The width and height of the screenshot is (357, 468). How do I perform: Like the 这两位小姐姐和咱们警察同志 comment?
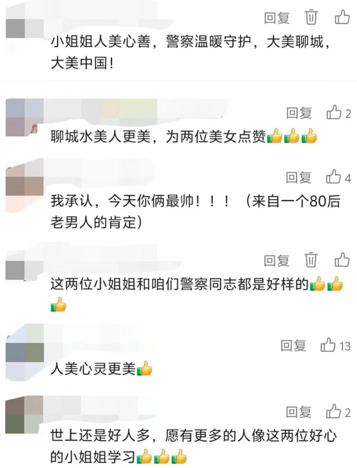[342, 260]
